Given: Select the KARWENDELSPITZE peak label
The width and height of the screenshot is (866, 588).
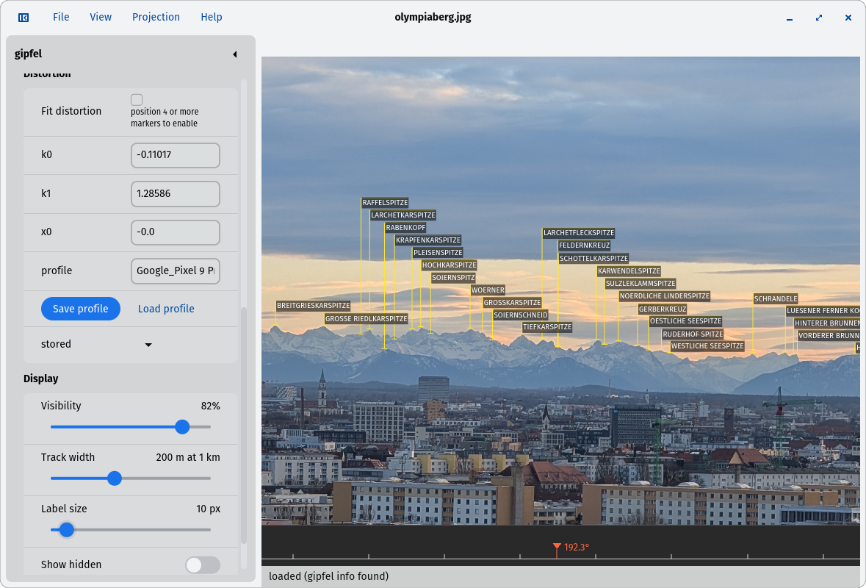Looking at the screenshot, I should 629,270.
